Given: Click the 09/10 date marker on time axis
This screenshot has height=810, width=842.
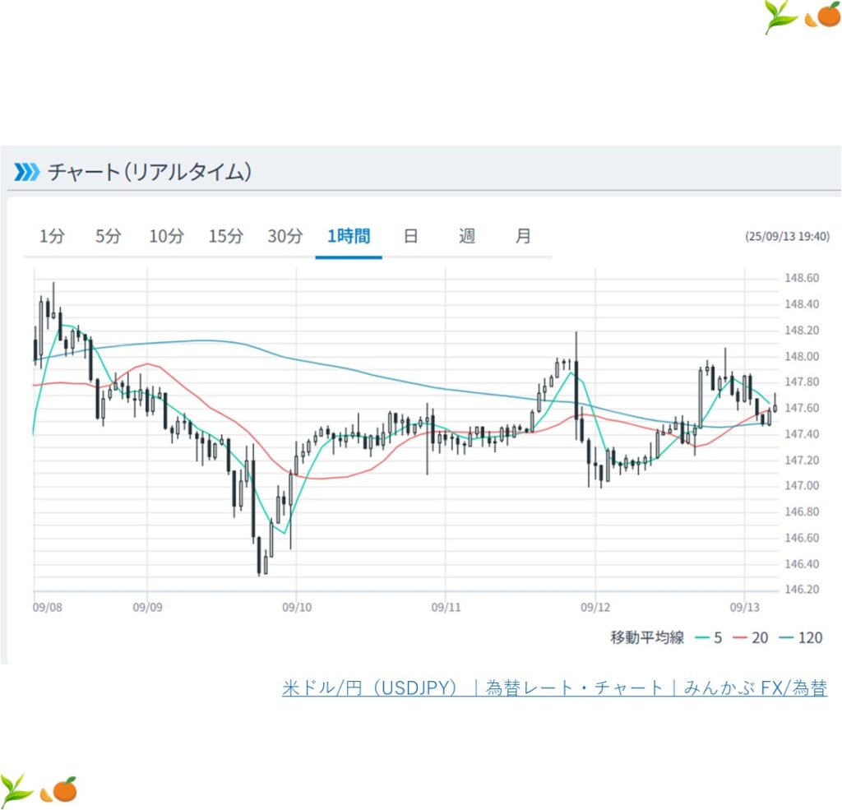Looking at the screenshot, I should tap(296, 607).
